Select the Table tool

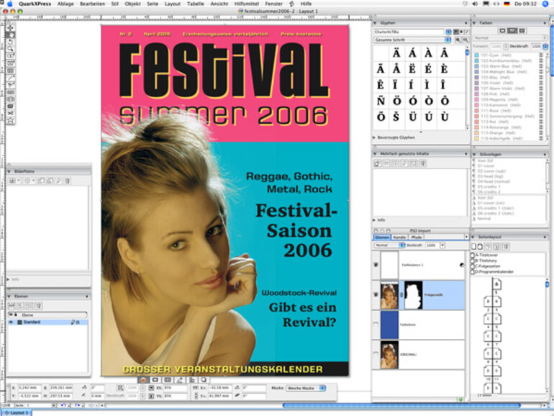(11, 71)
